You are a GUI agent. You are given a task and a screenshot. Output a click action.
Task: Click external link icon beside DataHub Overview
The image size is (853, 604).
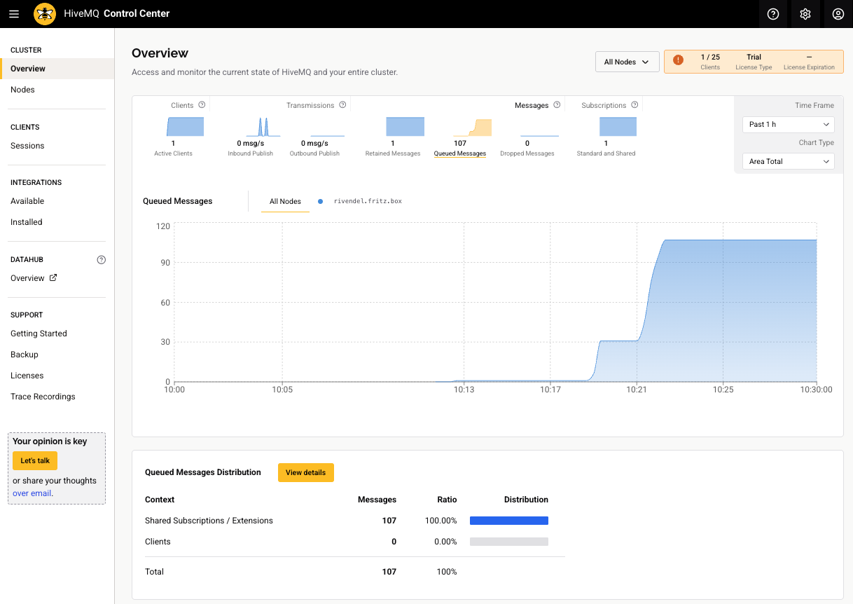pos(53,277)
